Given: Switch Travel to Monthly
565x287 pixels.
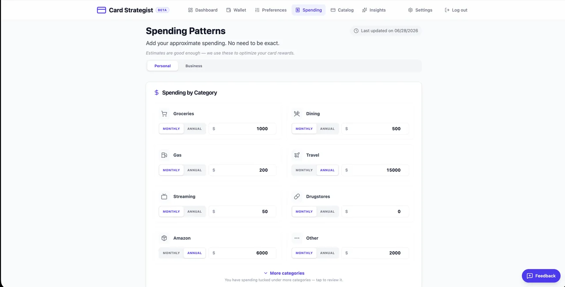Looking at the screenshot, I should pos(304,170).
